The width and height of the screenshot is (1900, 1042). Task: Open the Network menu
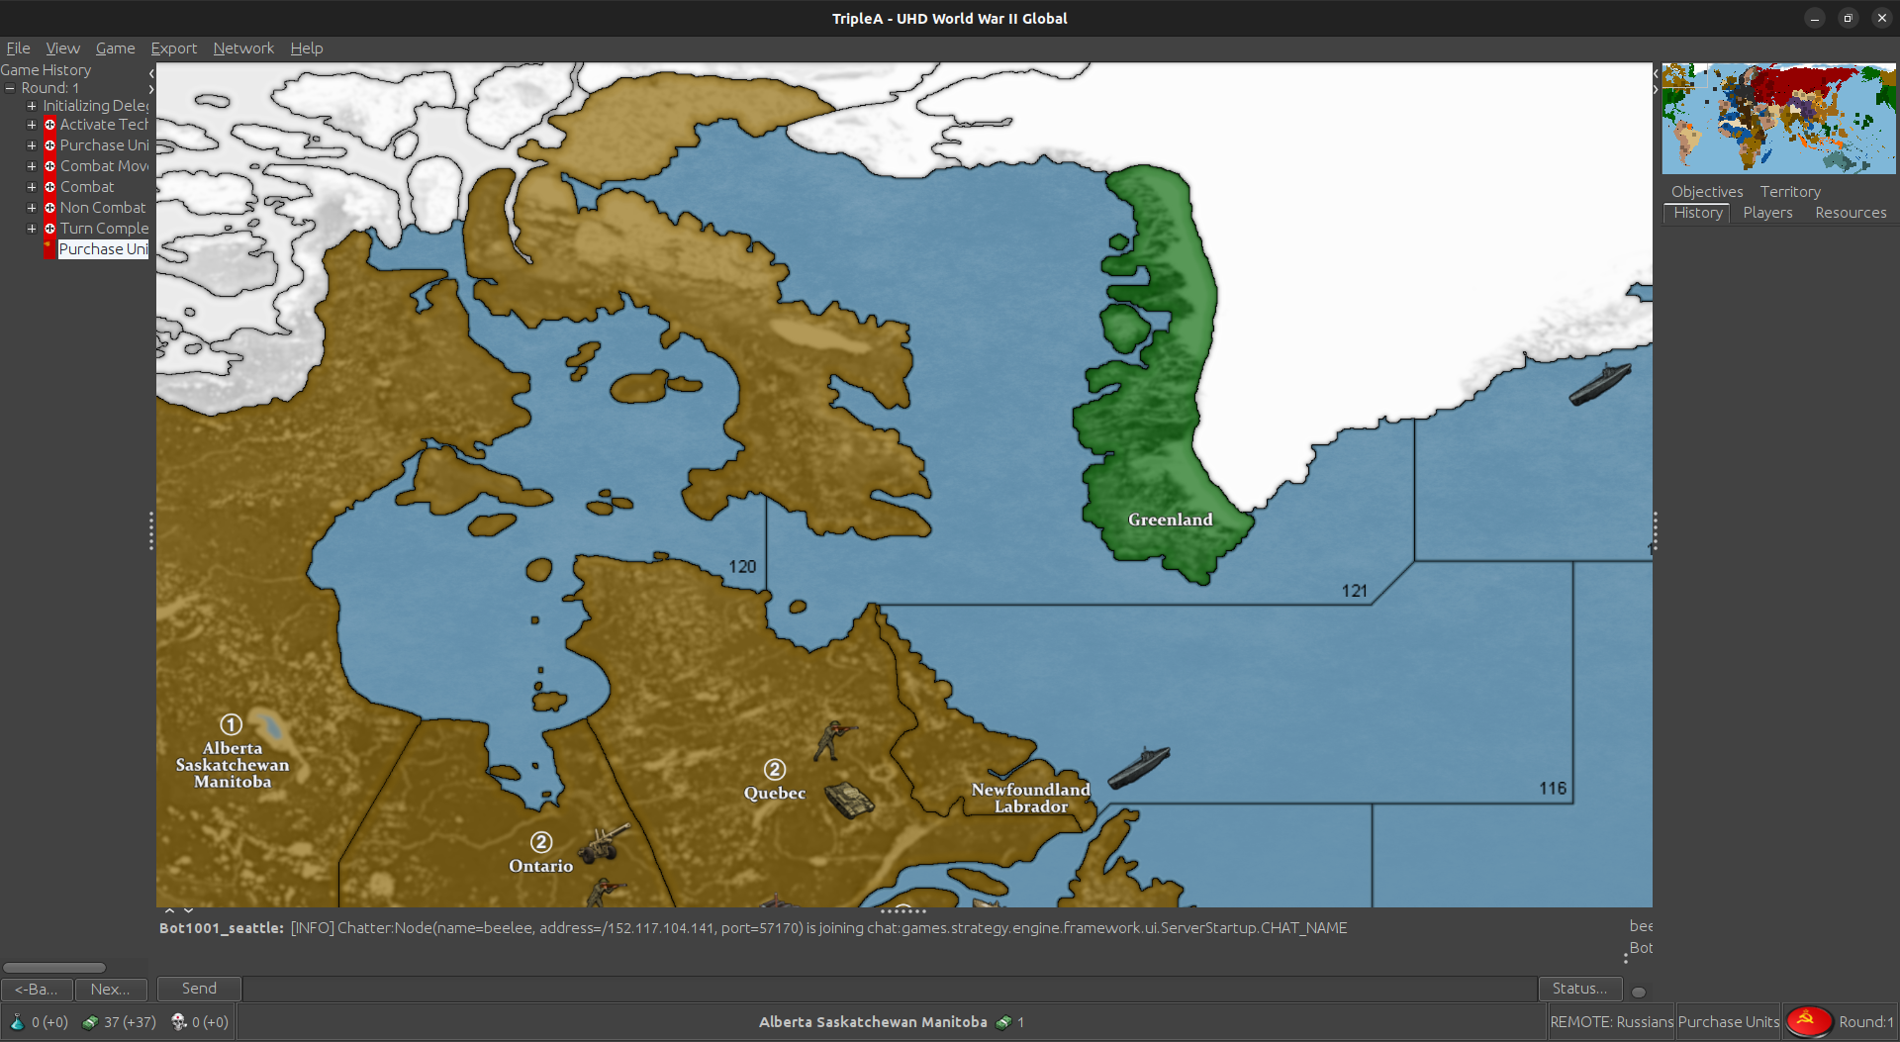[x=243, y=47]
